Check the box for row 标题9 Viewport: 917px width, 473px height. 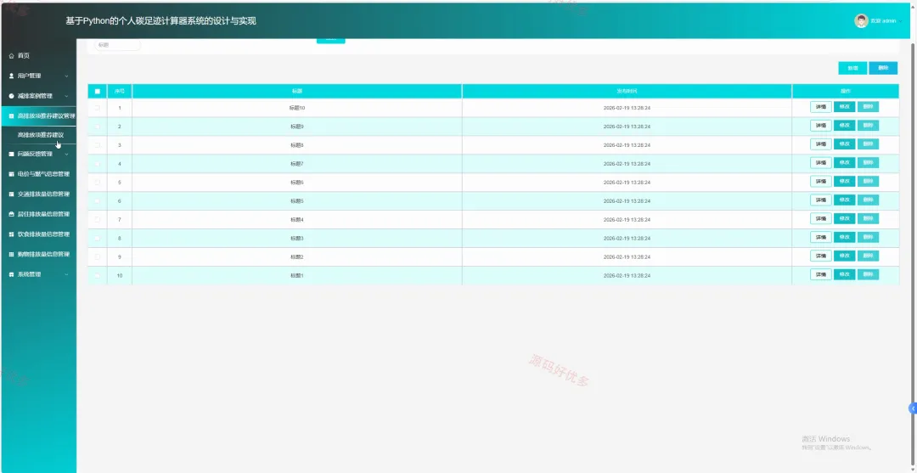[97, 127]
